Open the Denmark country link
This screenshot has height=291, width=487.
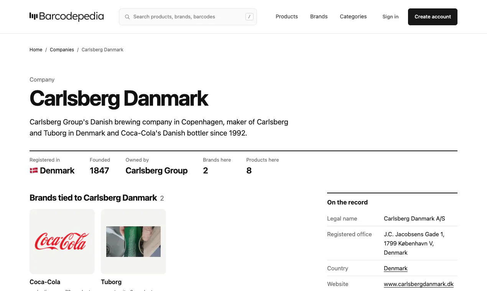tap(396, 268)
